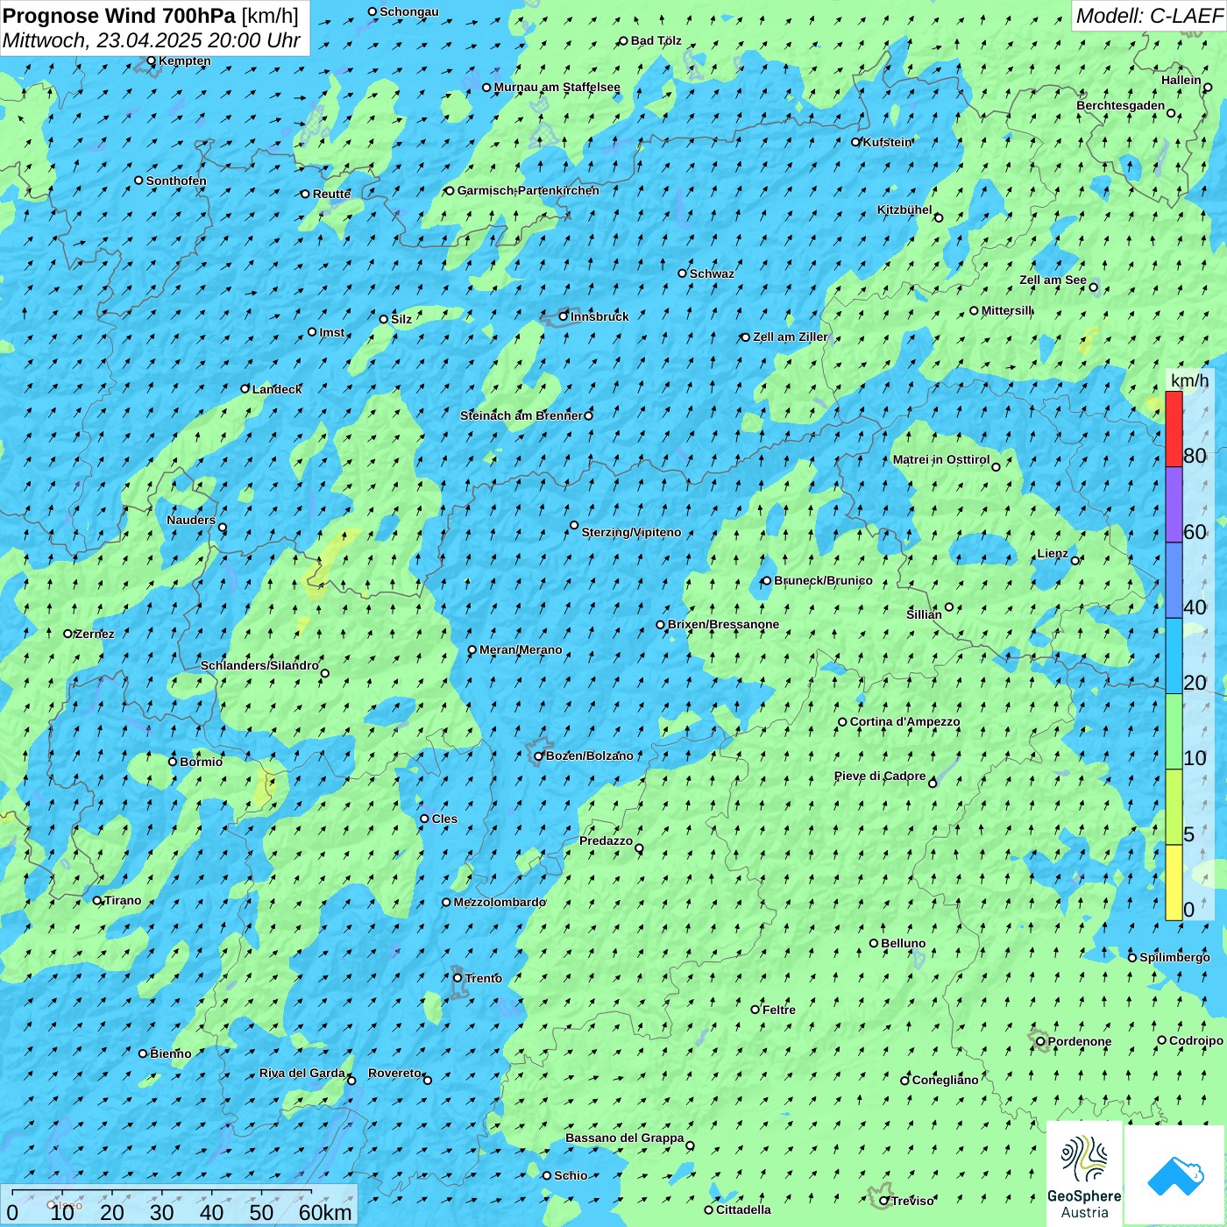1227x1227 pixels.
Task: Select the cyan 20–40 km/h legend segment
Action: click(1174, 656)
